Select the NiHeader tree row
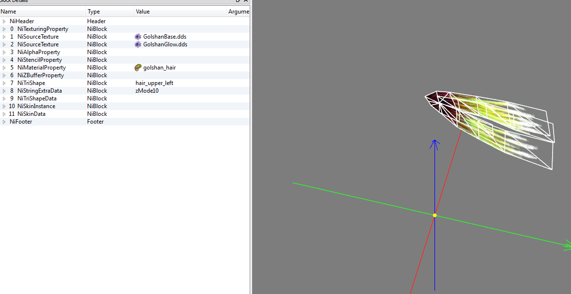 point(125,21)
